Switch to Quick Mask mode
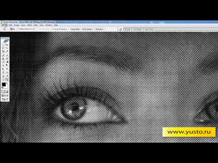 point(7,92)
